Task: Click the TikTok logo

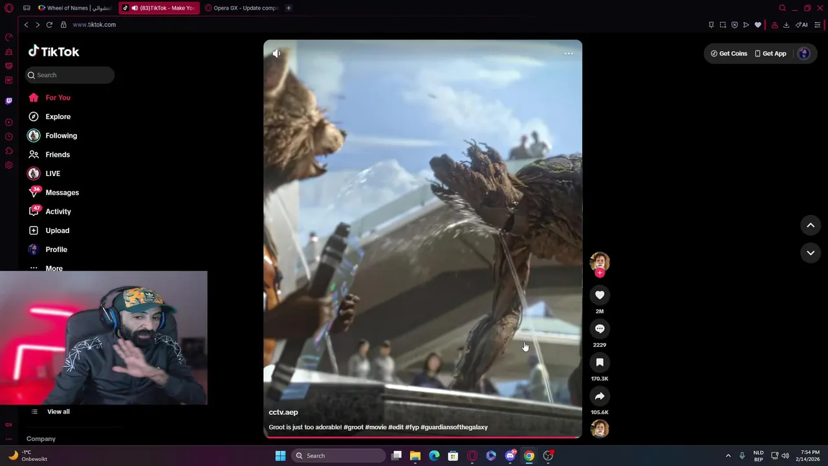Action: coord(54,52)
